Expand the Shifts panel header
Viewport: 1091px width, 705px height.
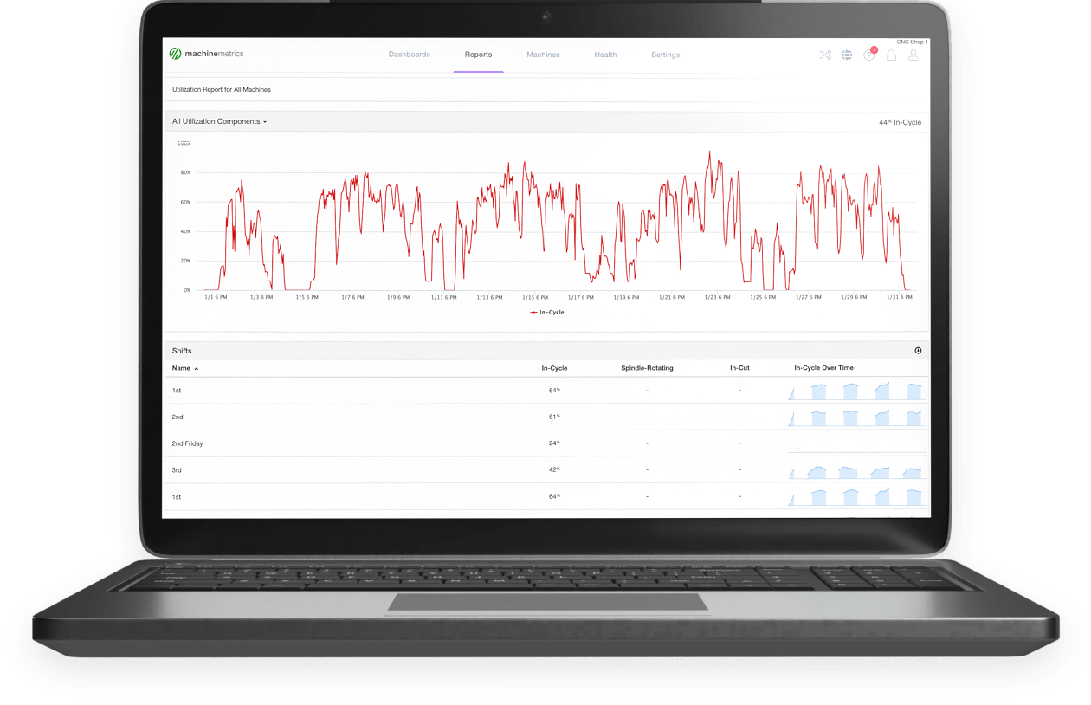pyautogui.click(x=182, y=350)
